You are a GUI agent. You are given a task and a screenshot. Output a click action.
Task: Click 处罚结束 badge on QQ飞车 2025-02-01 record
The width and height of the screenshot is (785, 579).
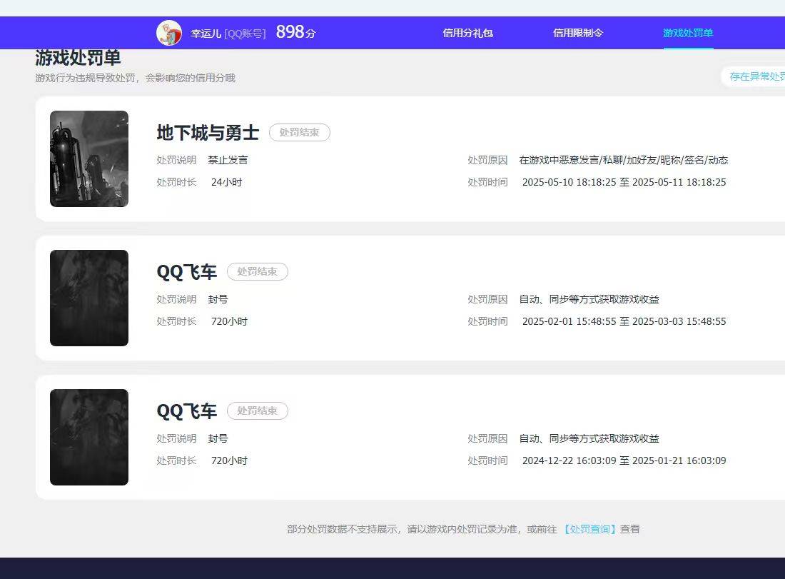(x=258, y=271)
